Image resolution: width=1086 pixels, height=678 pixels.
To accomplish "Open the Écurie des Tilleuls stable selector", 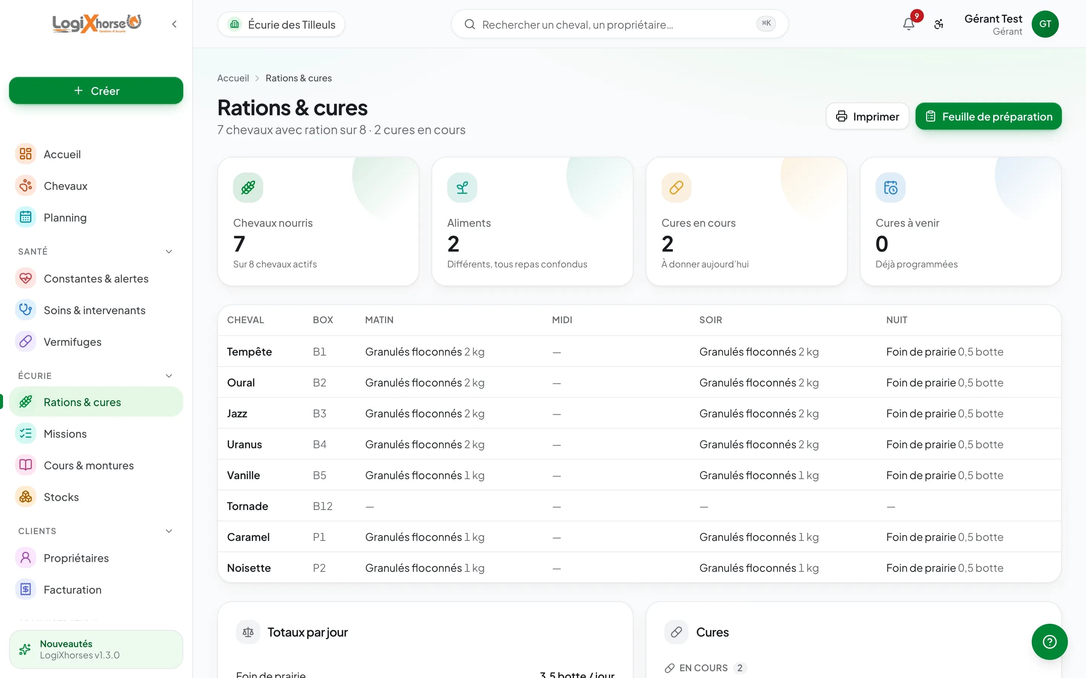I will coord(281,24).
